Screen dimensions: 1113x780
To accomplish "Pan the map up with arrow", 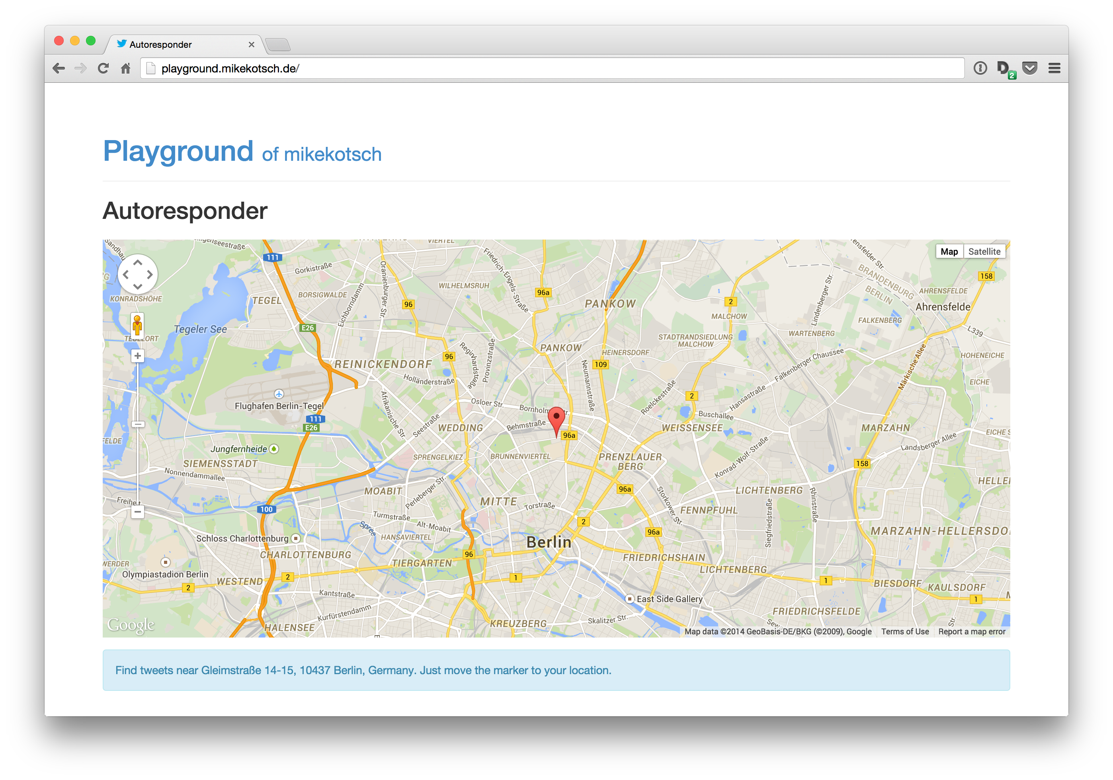I will point(138,263).
